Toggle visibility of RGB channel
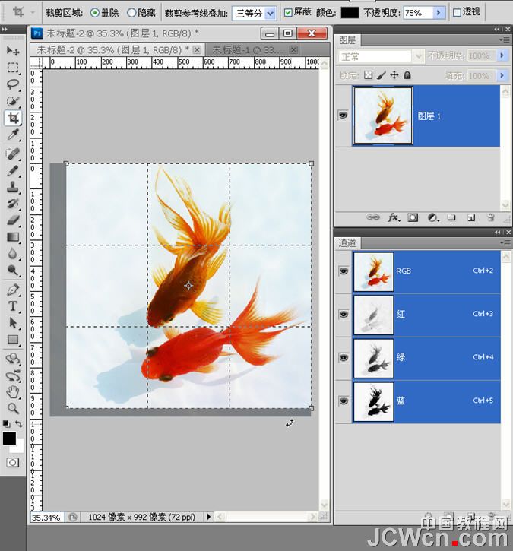 coord(344,271)
